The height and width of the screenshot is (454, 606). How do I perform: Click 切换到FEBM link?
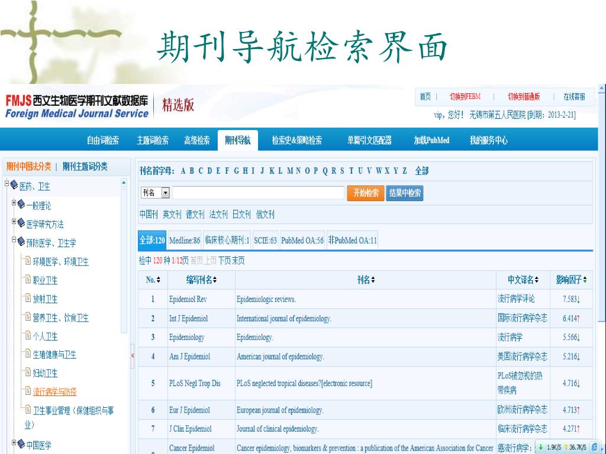click(465, 96)
